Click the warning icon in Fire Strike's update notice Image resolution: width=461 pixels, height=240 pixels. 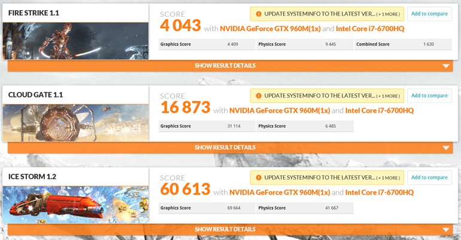click(258, 13)
